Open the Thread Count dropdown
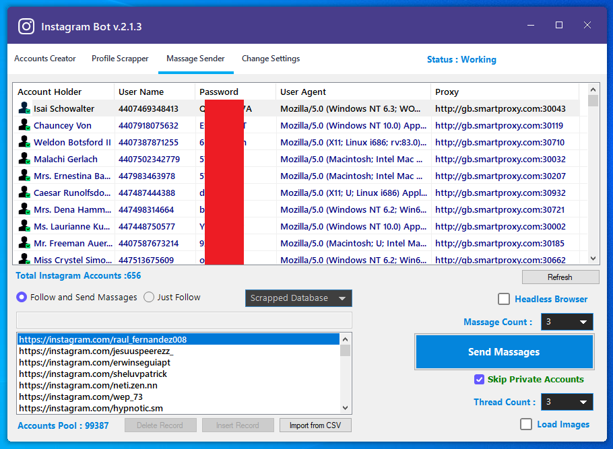The width and height of the screenshot is (613, 449). pyautogui.click(x=567, y=402)
